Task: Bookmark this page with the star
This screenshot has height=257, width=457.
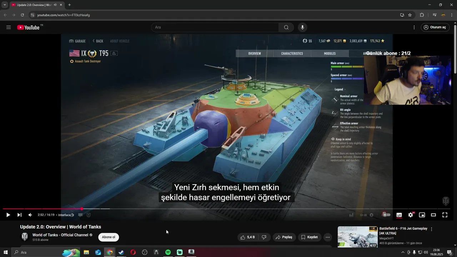Action: pos(410,15)
